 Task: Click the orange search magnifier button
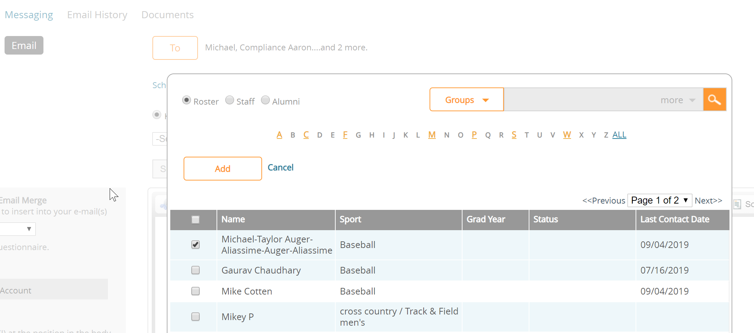(x=714, y=100)
